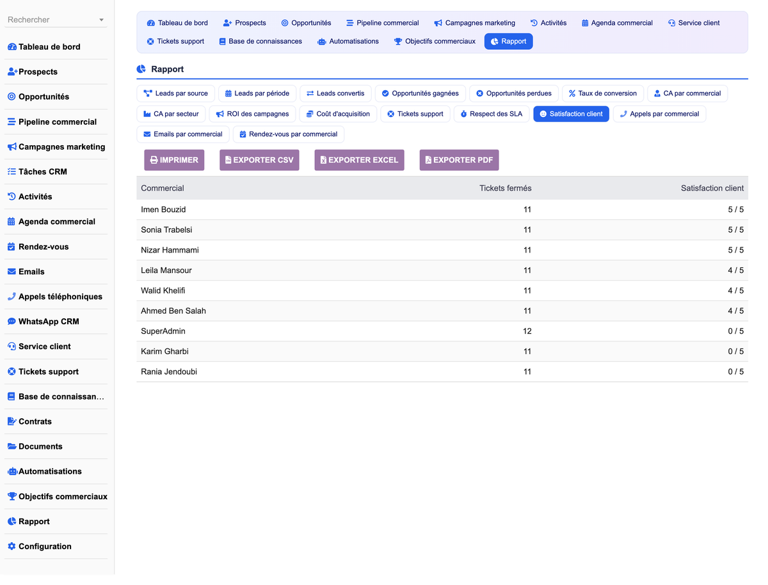Open Campagnes marketing top tab

click(x=474, y=23)
